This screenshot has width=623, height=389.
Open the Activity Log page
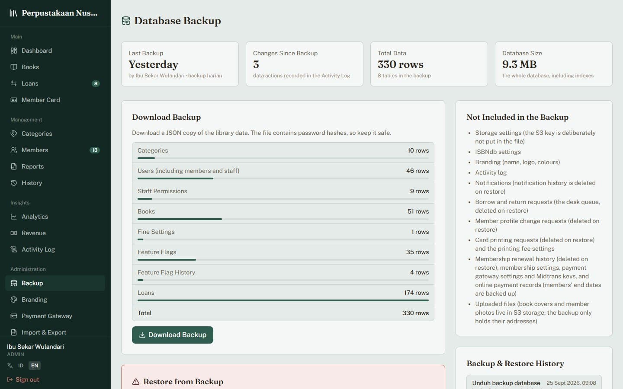coord(55,249)
